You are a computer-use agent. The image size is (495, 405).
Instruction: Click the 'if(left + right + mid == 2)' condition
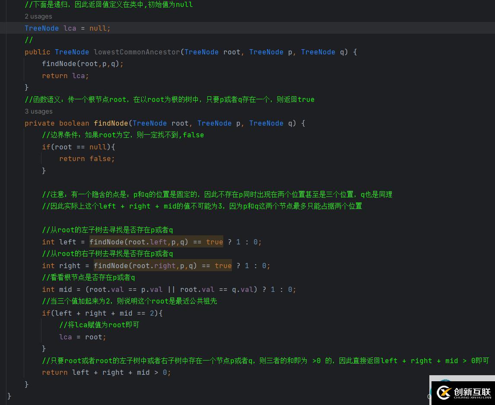102,313
